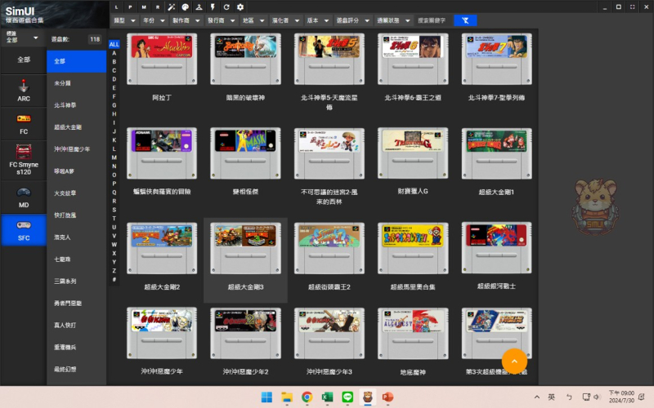Select the 變相怪傑 game cartridge
This screenshot has height=408, width=654.
tap(245, 153)
